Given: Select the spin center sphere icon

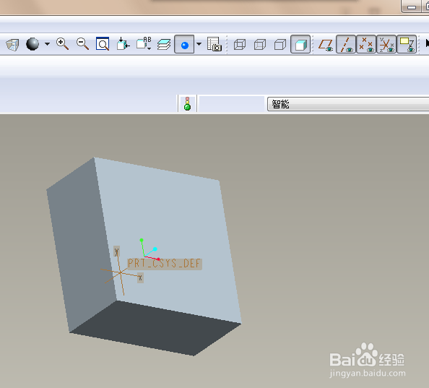Looking at the screenshot, I should click(x=32, y=44).
